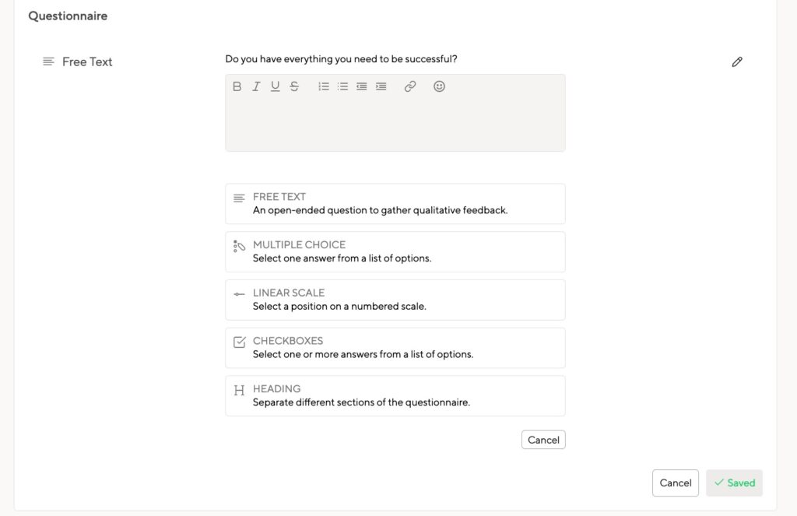
Task: Insert a numbered list
Action: 324,86
